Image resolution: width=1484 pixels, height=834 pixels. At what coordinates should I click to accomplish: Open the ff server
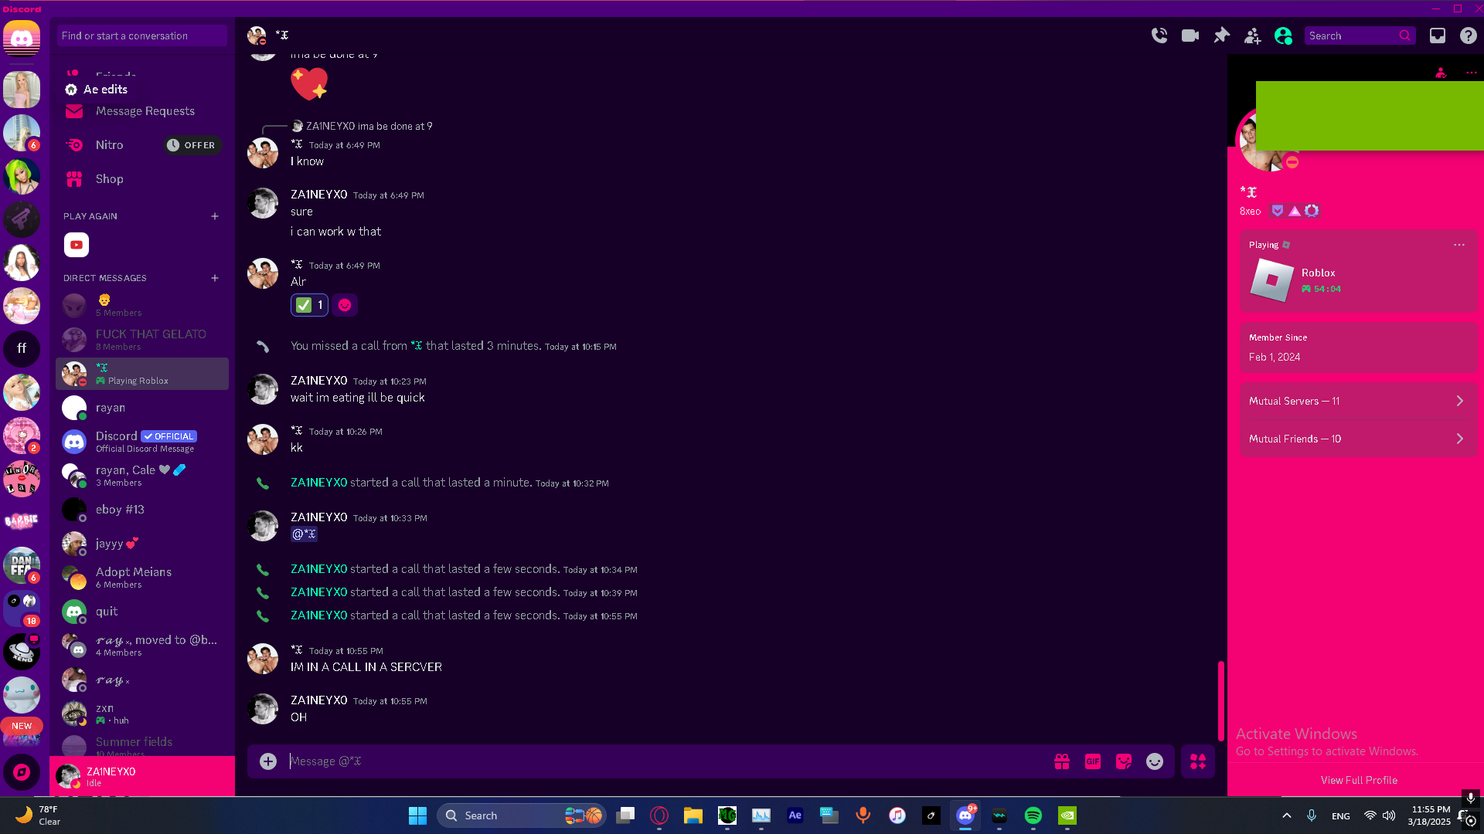(22, 349)
